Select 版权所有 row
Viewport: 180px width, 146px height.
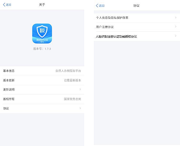(42, 99)
